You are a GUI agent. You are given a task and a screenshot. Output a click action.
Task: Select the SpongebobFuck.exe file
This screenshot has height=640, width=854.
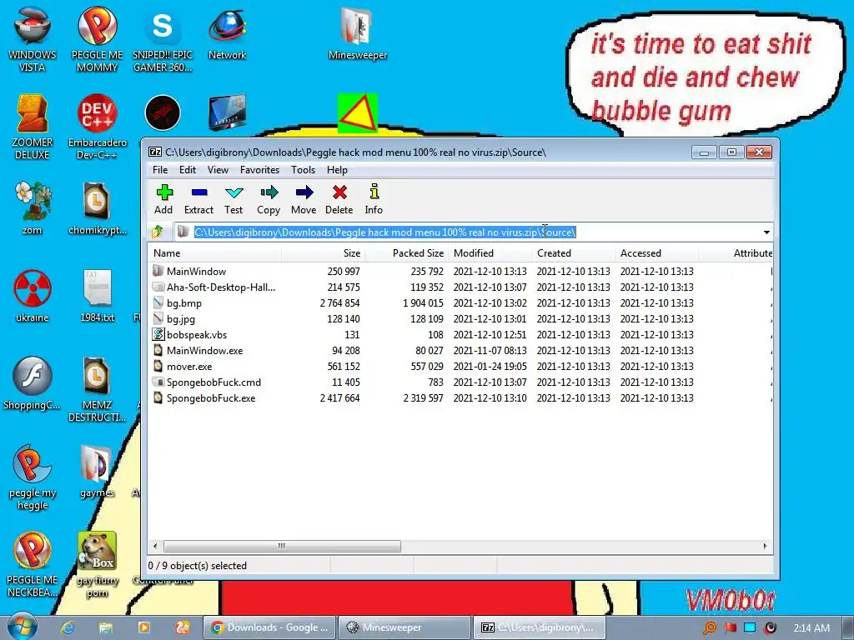[460, 397]
